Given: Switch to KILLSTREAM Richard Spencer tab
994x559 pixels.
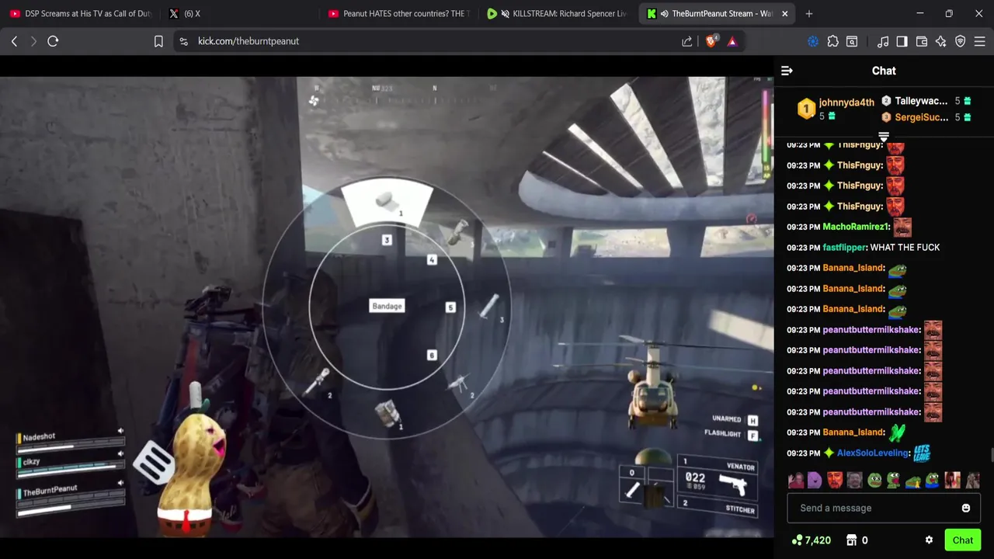Looking at the screenshot, I should (x=558, y=13).
